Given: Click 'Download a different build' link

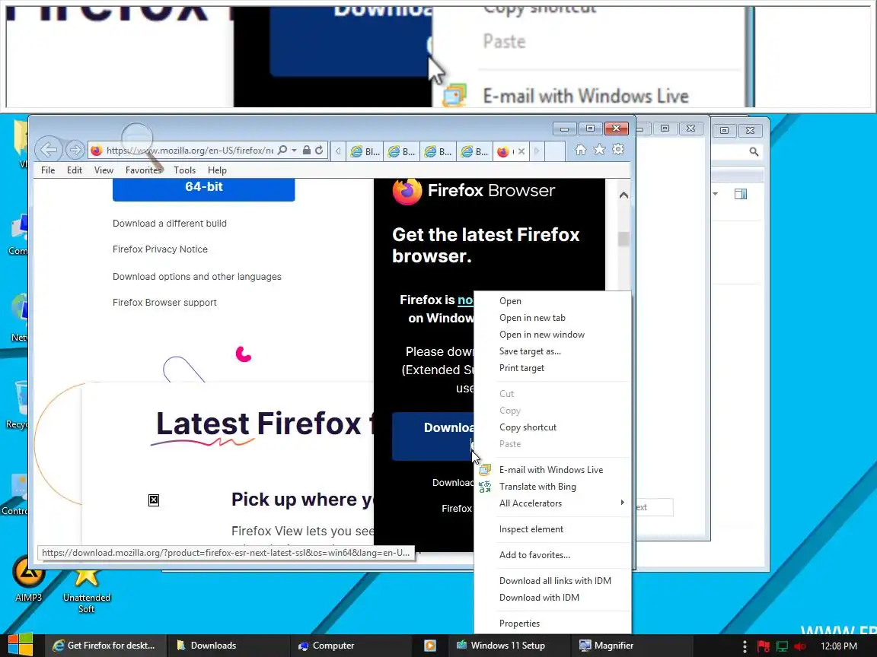Looking at the screenshot, I should click(x=170, y=224).
